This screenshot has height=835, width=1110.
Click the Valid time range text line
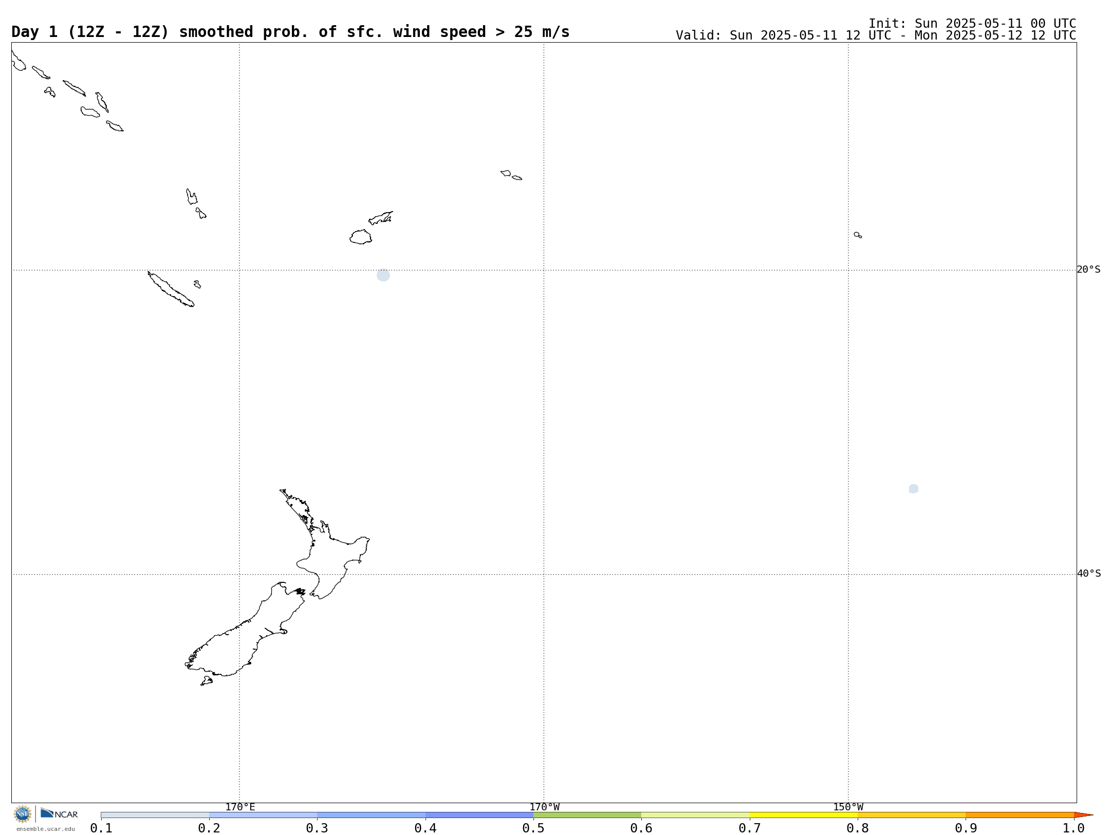click(x=876, y=35)
